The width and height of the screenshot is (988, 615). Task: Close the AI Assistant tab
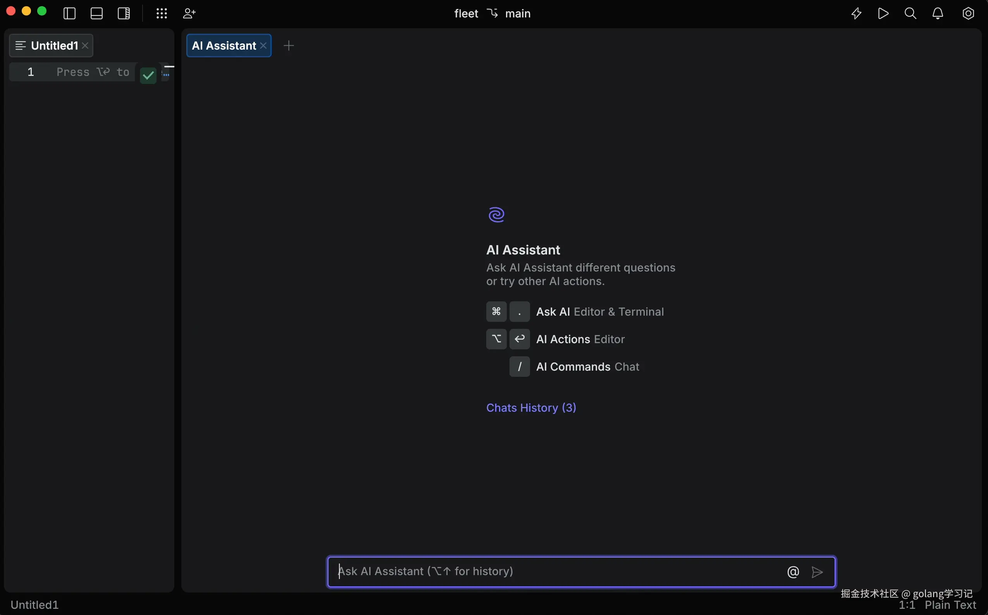[264, 46]
